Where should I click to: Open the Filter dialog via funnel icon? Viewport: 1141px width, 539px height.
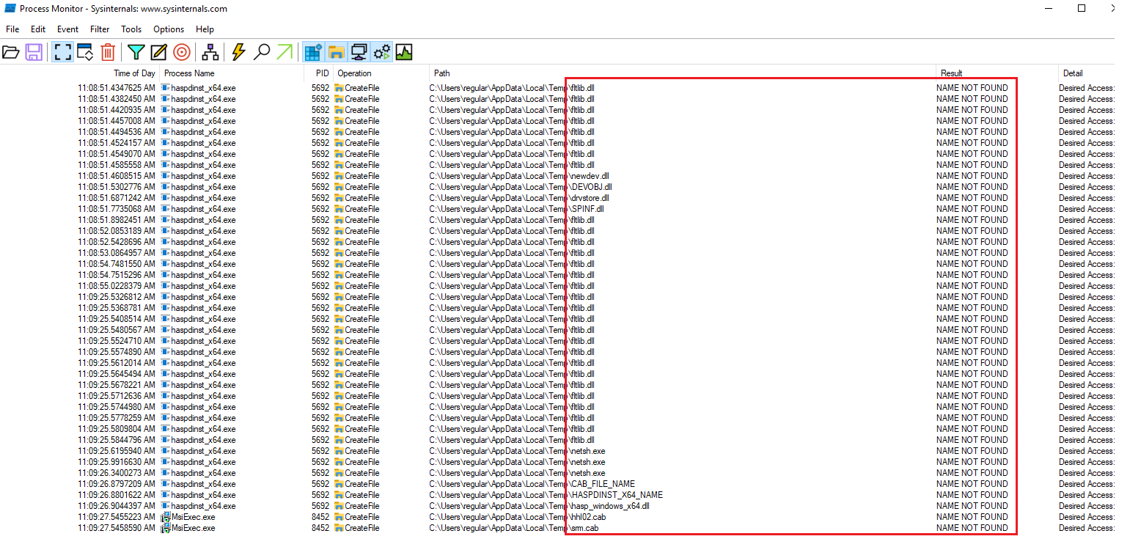tap(136, 52)
